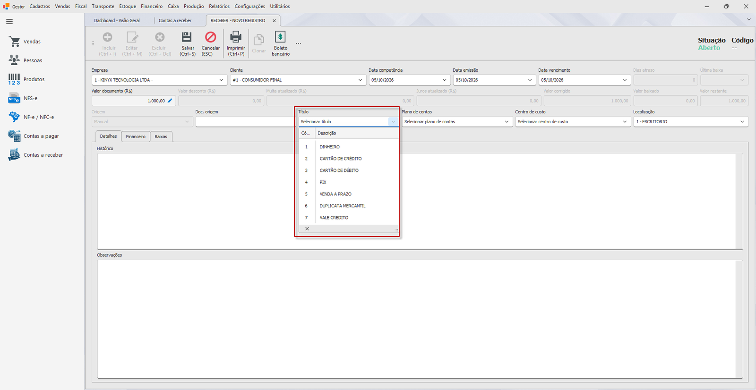Clear the Título dropdown with the X

pyautogui.click(x=307, y=229)
